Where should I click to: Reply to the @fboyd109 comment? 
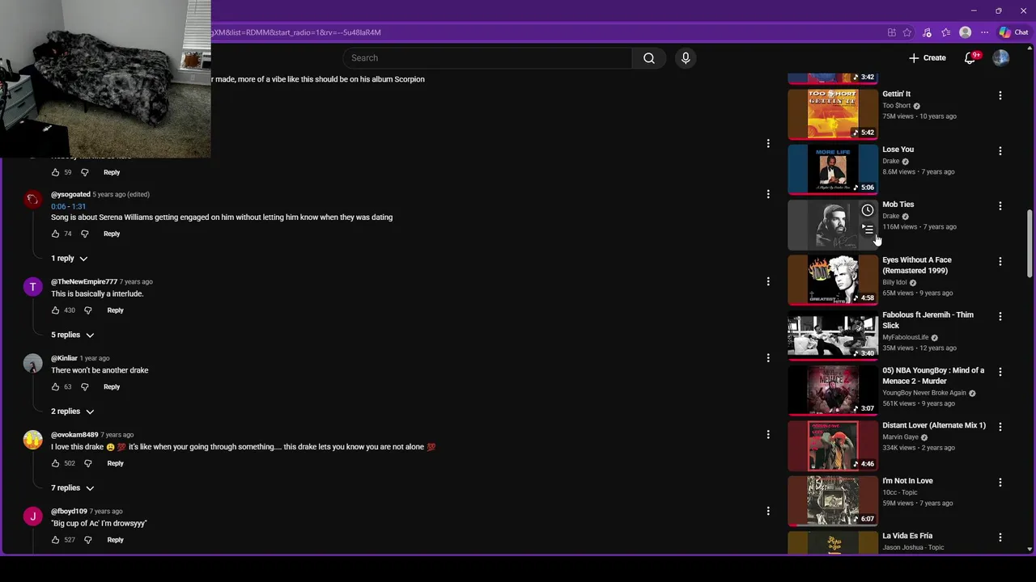(x=115, y=540)
